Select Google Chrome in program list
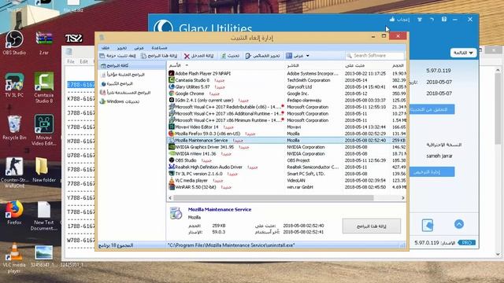Screen dimensions: 504x283 (287, 94)
